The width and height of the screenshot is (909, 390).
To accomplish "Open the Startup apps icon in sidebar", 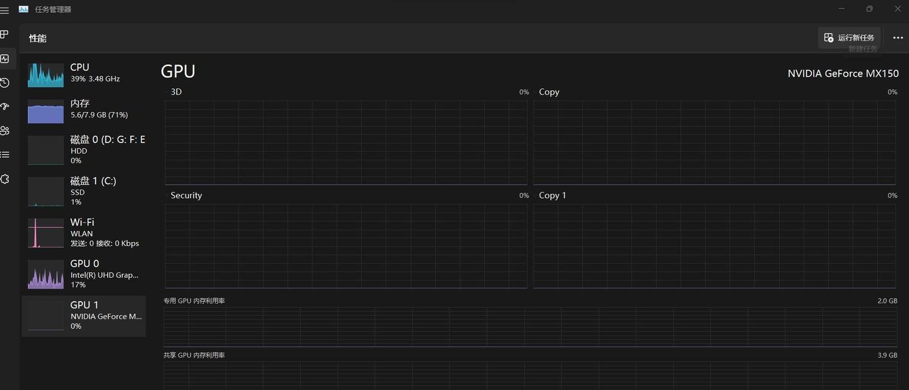I will (x=5, y=107).
